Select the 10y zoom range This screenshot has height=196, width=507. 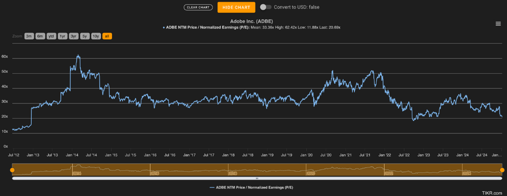(96, 36)
